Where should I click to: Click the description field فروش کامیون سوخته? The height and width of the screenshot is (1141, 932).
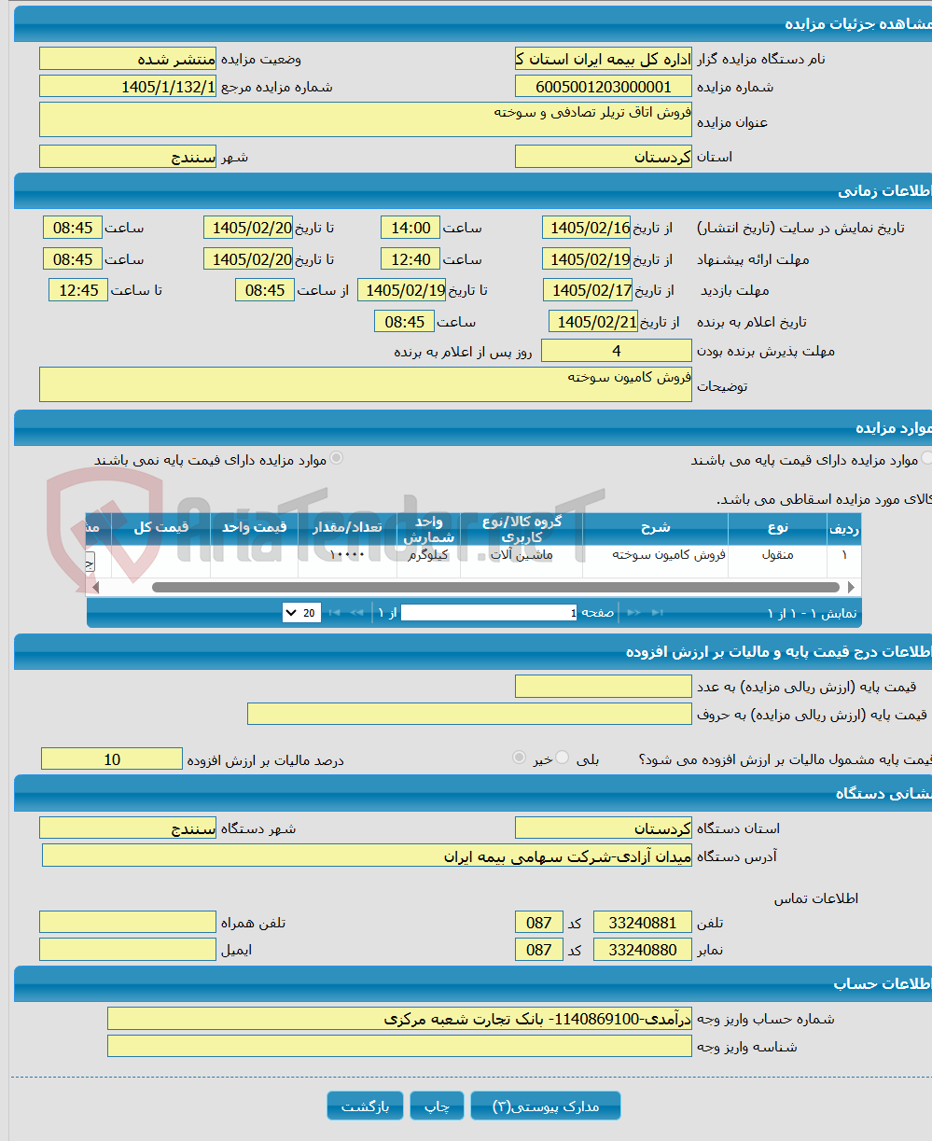(x=366, y=384)
